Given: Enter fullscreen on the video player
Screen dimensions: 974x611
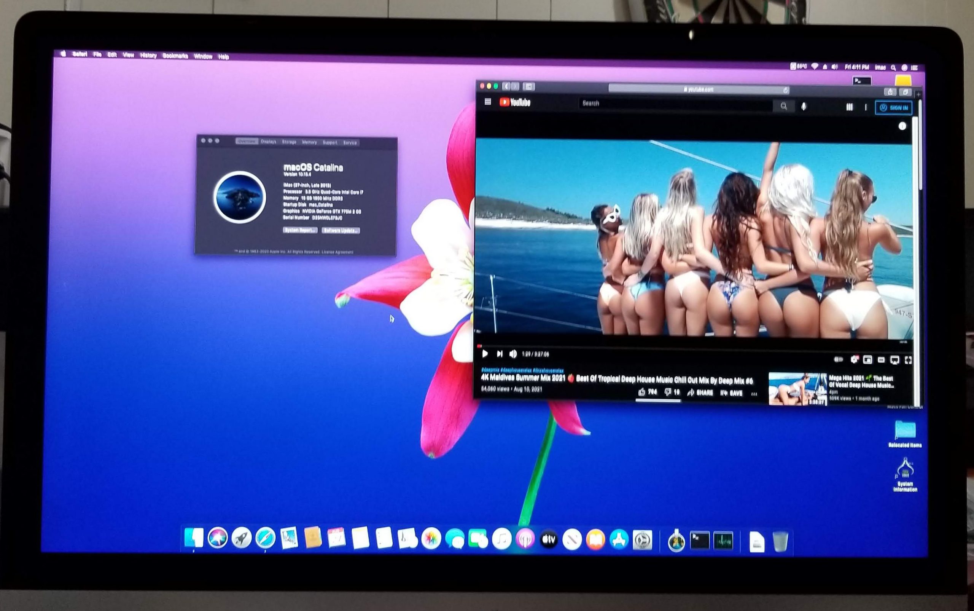Looking at the screenshot, I should click(908, 360).
